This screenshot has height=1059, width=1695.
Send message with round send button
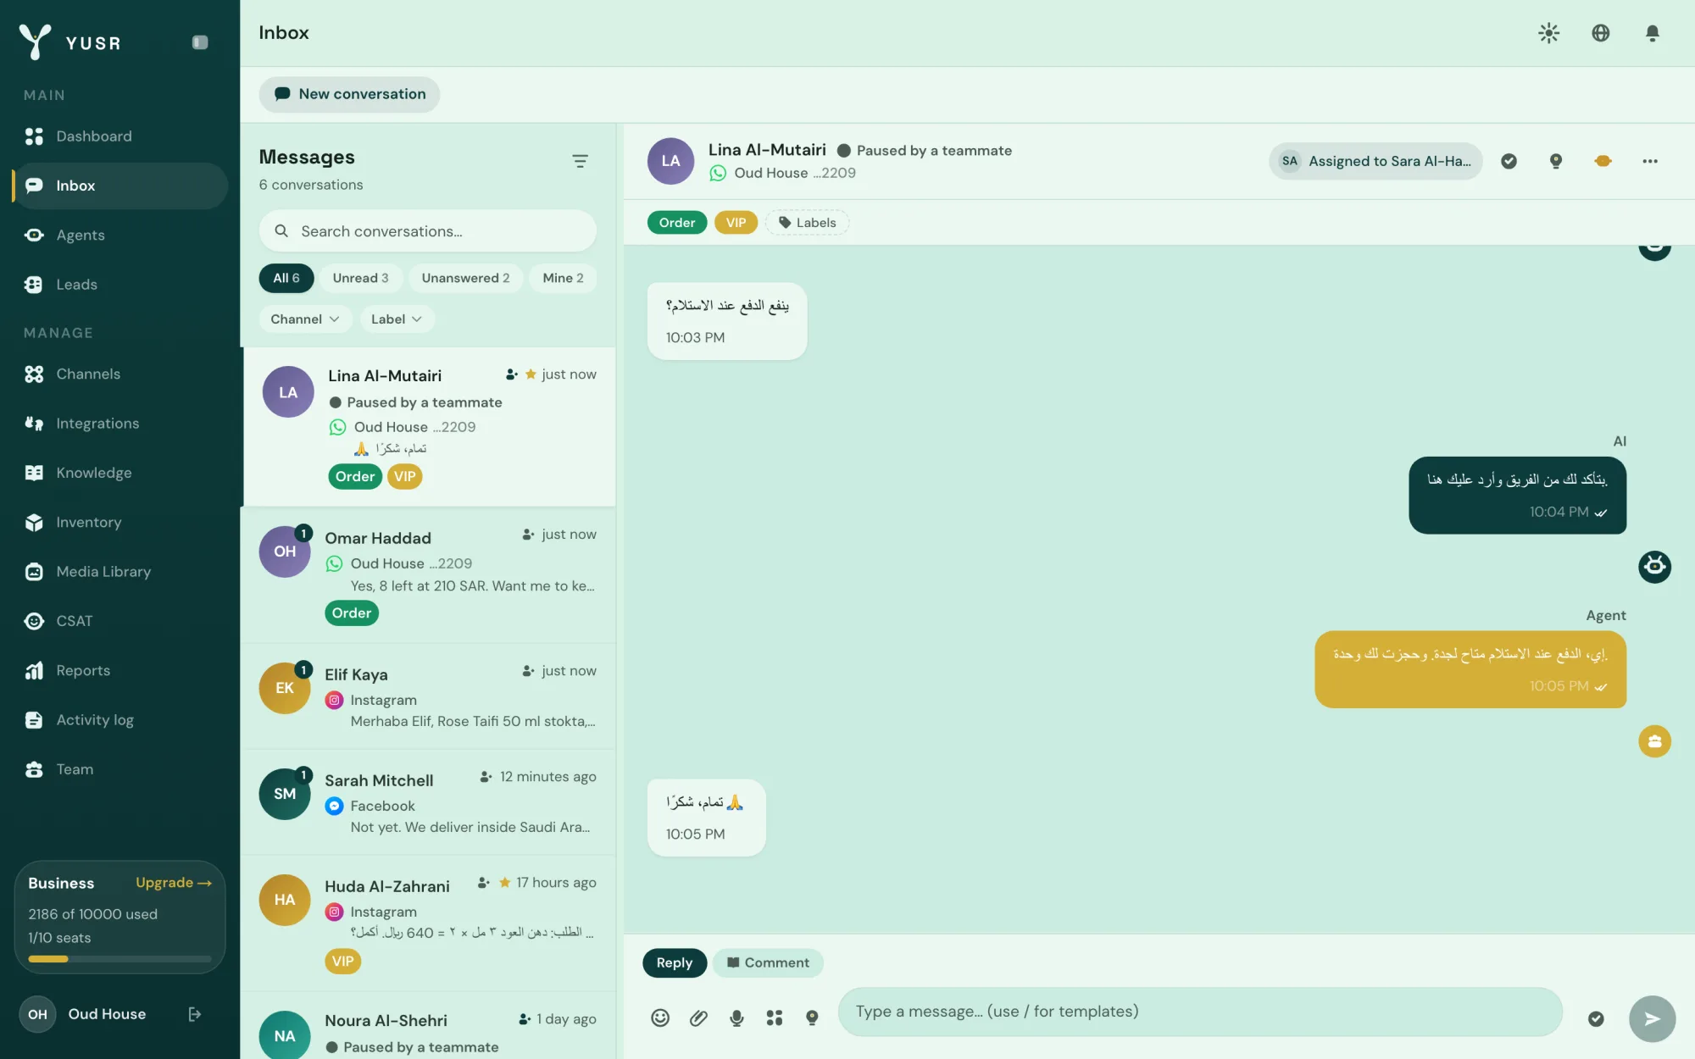[1652, 1018]
